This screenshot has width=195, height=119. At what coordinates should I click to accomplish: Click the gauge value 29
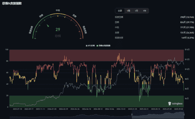click(58, 29)
